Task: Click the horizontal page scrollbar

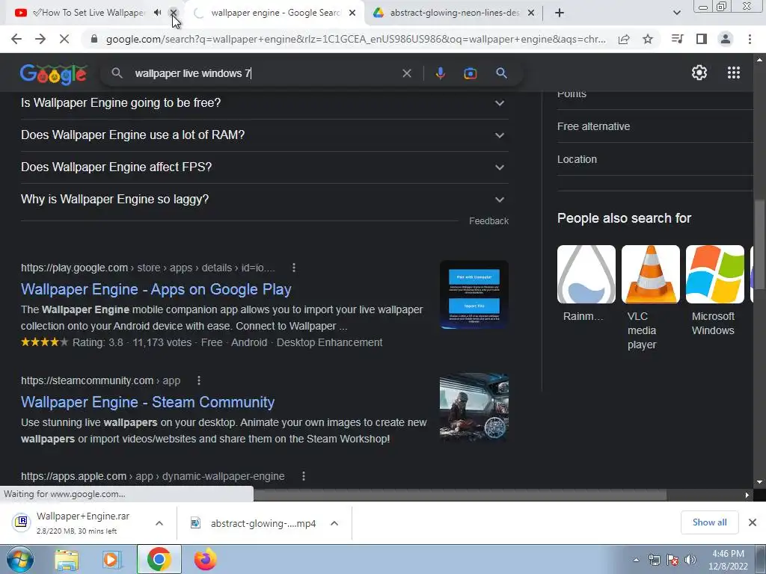Action: click(x=459, y=495)
